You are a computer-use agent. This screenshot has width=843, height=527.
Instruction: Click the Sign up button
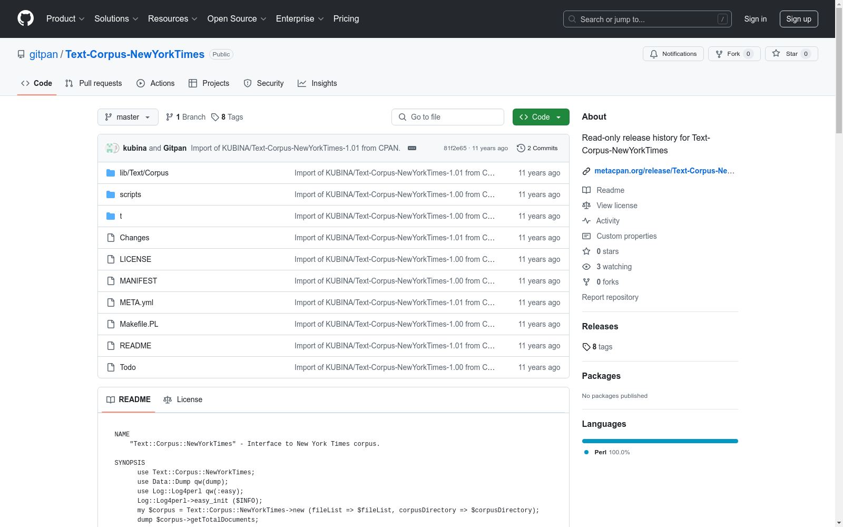click(x=799, y=19)
